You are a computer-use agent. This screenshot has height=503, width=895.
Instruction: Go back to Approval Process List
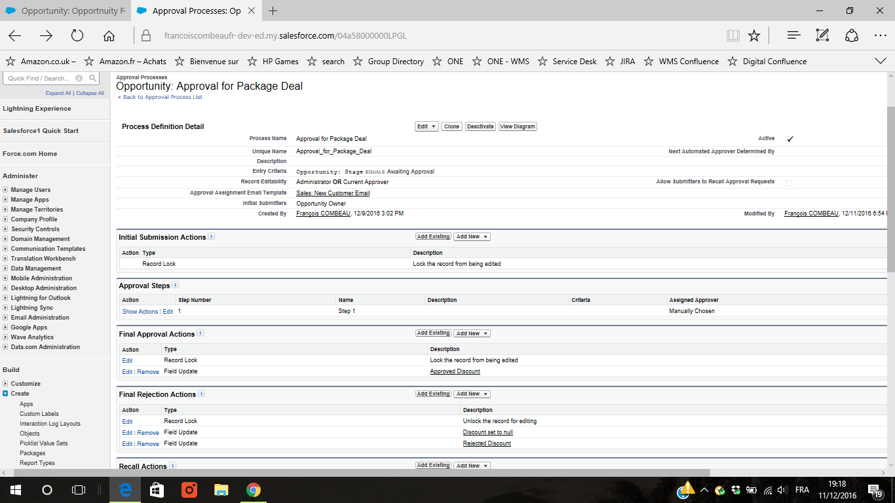click(162, 97)
